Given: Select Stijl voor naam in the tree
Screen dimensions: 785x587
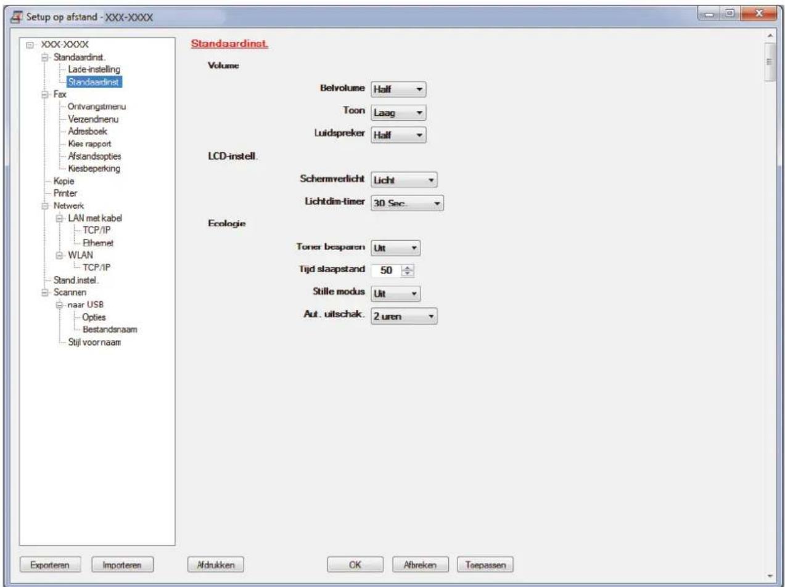Looking at the screenshot, I should (94, 342).
